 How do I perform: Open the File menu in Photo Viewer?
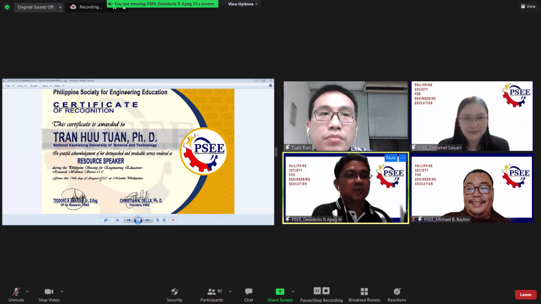click(x=8, y=85)
